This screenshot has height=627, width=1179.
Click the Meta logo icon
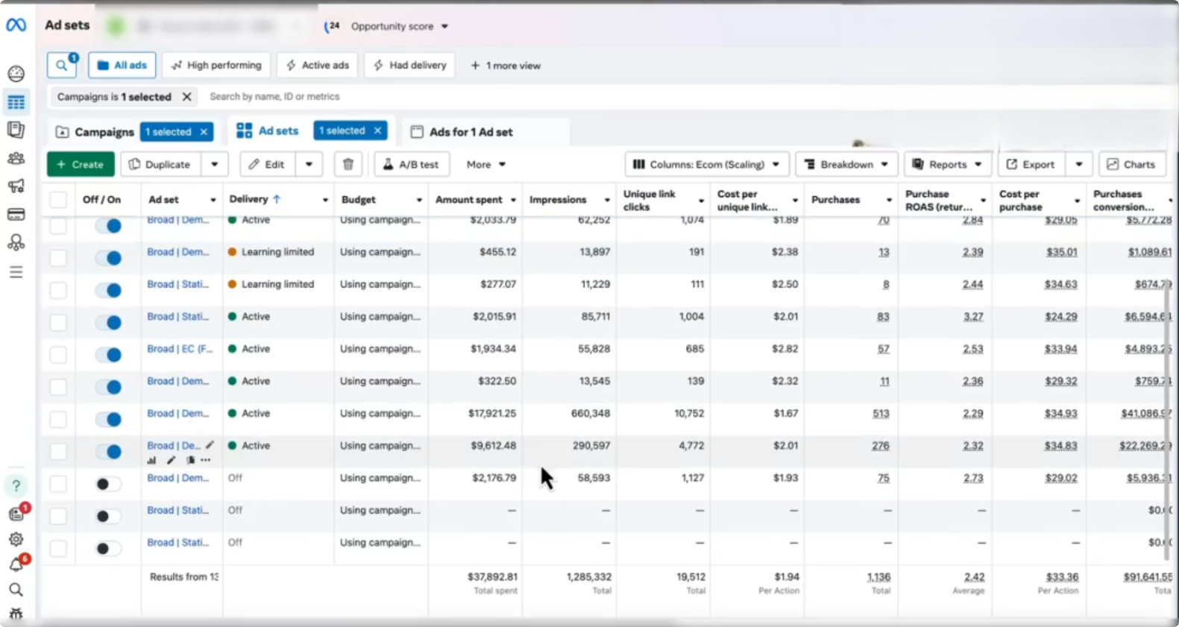(x=16, y=25)
